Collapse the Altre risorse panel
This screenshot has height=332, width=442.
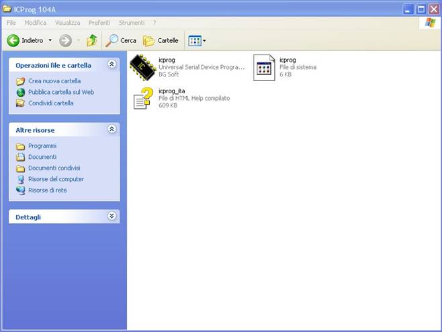(x=112, y=129)
